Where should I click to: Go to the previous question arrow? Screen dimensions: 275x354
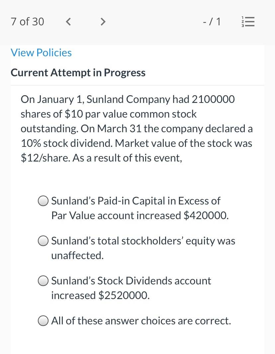tap(68, 22)
